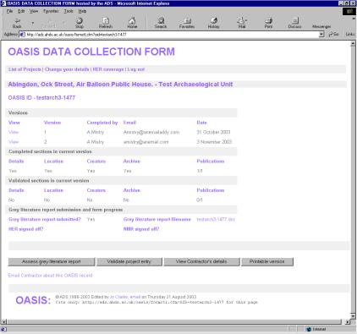Click the Back toolbar icon
Viewport: 357px width, 334px height.
click(17, 23)
